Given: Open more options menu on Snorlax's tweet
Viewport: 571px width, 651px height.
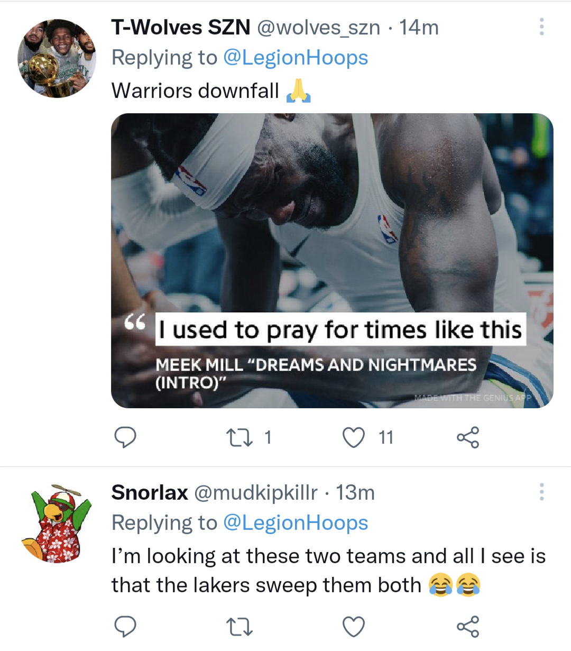Looking at the screenshot, I should 541,492.
